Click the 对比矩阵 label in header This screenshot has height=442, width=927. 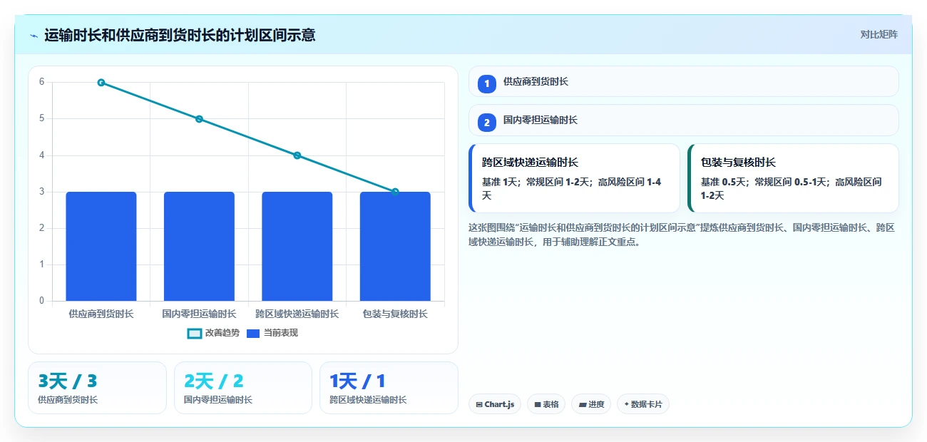pyautogui.click(x=879, y=34)
